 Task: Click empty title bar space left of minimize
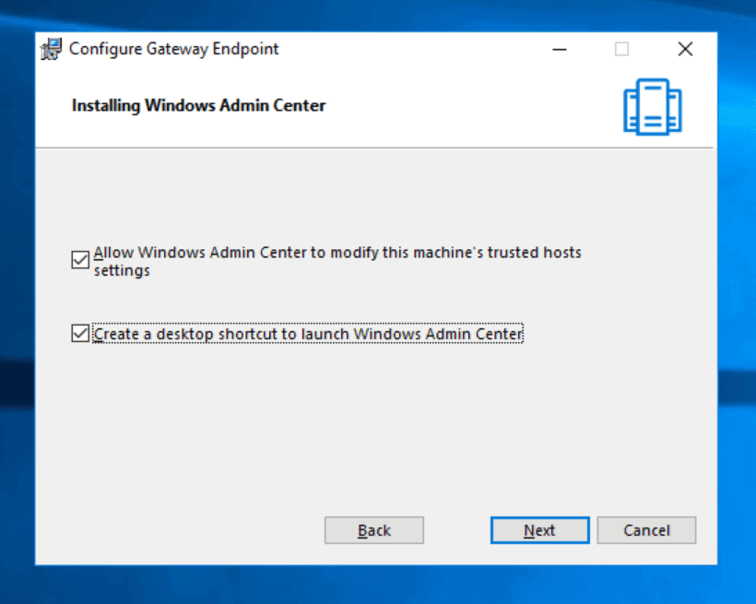(415, 50)
